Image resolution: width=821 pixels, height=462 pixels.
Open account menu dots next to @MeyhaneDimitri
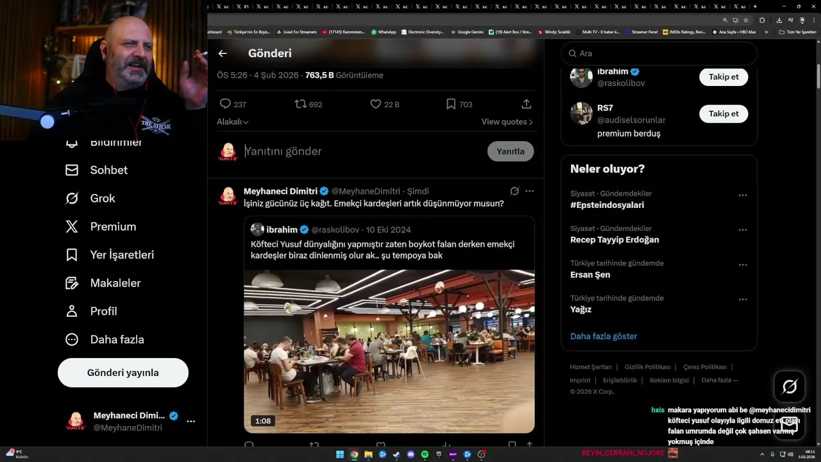click(x=190, y=422)
